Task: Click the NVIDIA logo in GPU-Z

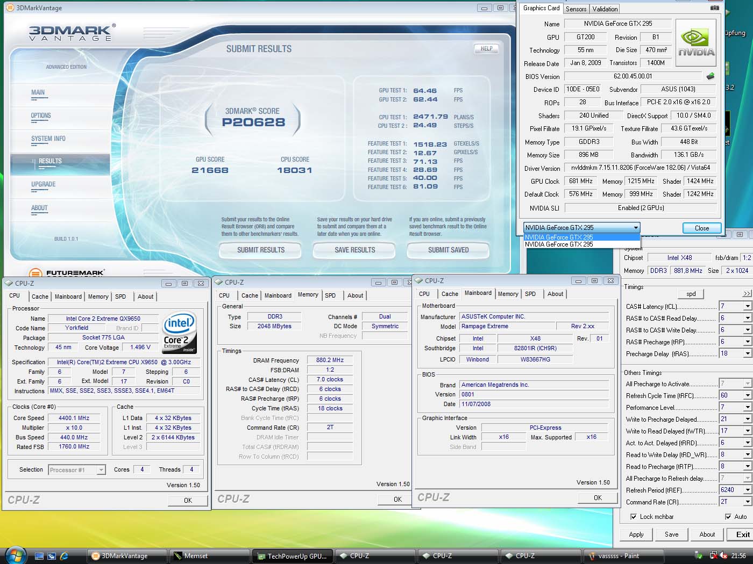Action: pyautogui.click(x=696, y=43)
